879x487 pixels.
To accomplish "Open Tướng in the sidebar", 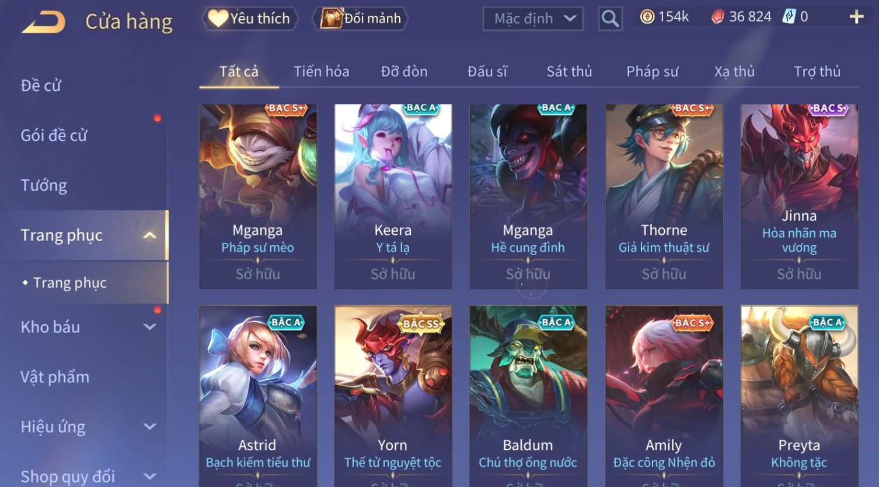I will [x=44, y=185].
